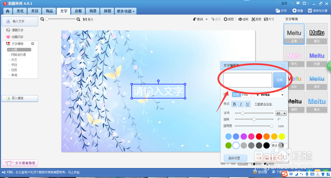Click the 字号 font size slider handle
Screen dimensions: 331x178
[x=243, y=113]
